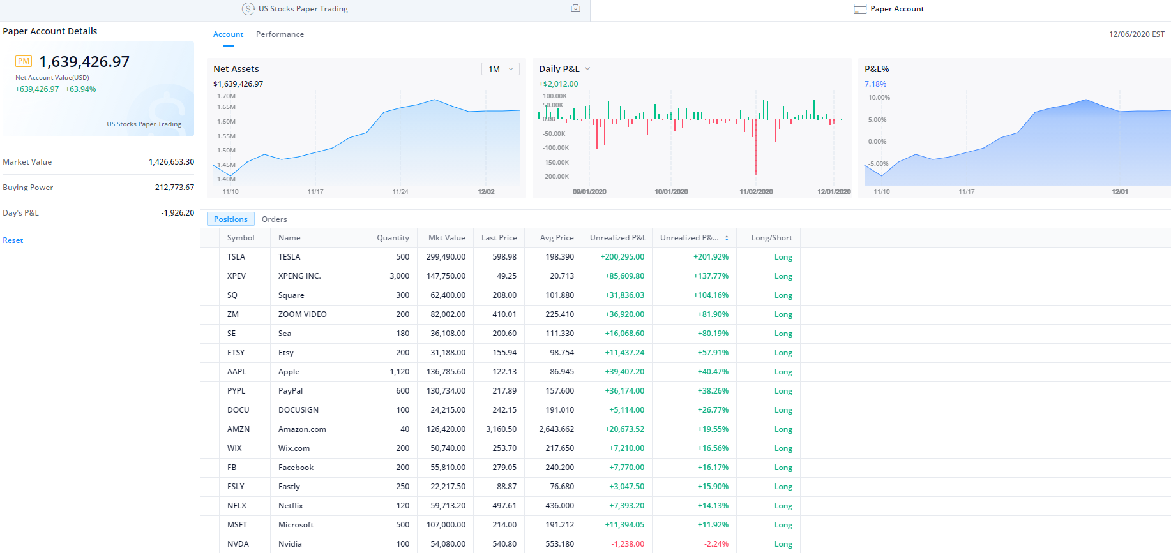The height and width of the screenshot is (553, 1171).
Task: Click the US Stocks Paper Trading dollar icon
Action: 248,9
